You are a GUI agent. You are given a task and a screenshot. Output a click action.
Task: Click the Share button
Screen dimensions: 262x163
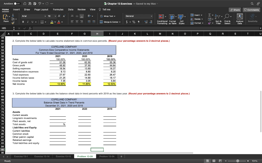tap(235, 10)
